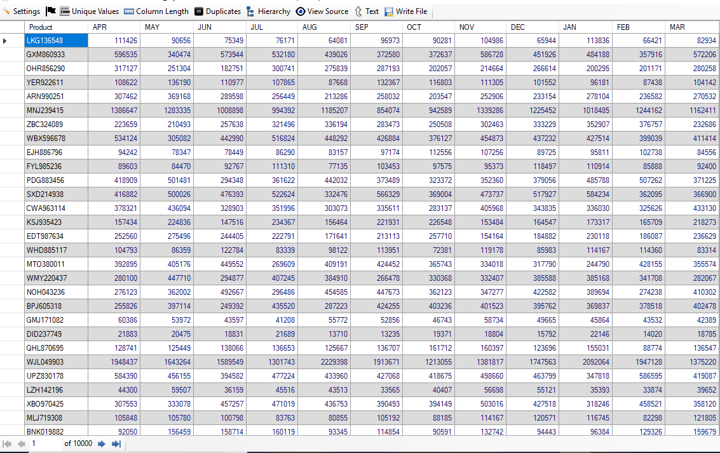Toggle the View Source option

[322, 11]
